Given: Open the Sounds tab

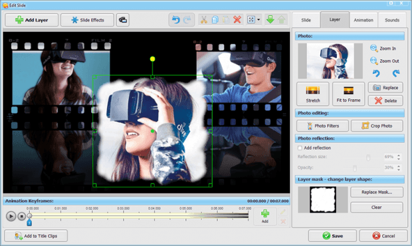Looking at the screenshot, I should (x=392, y=20).
